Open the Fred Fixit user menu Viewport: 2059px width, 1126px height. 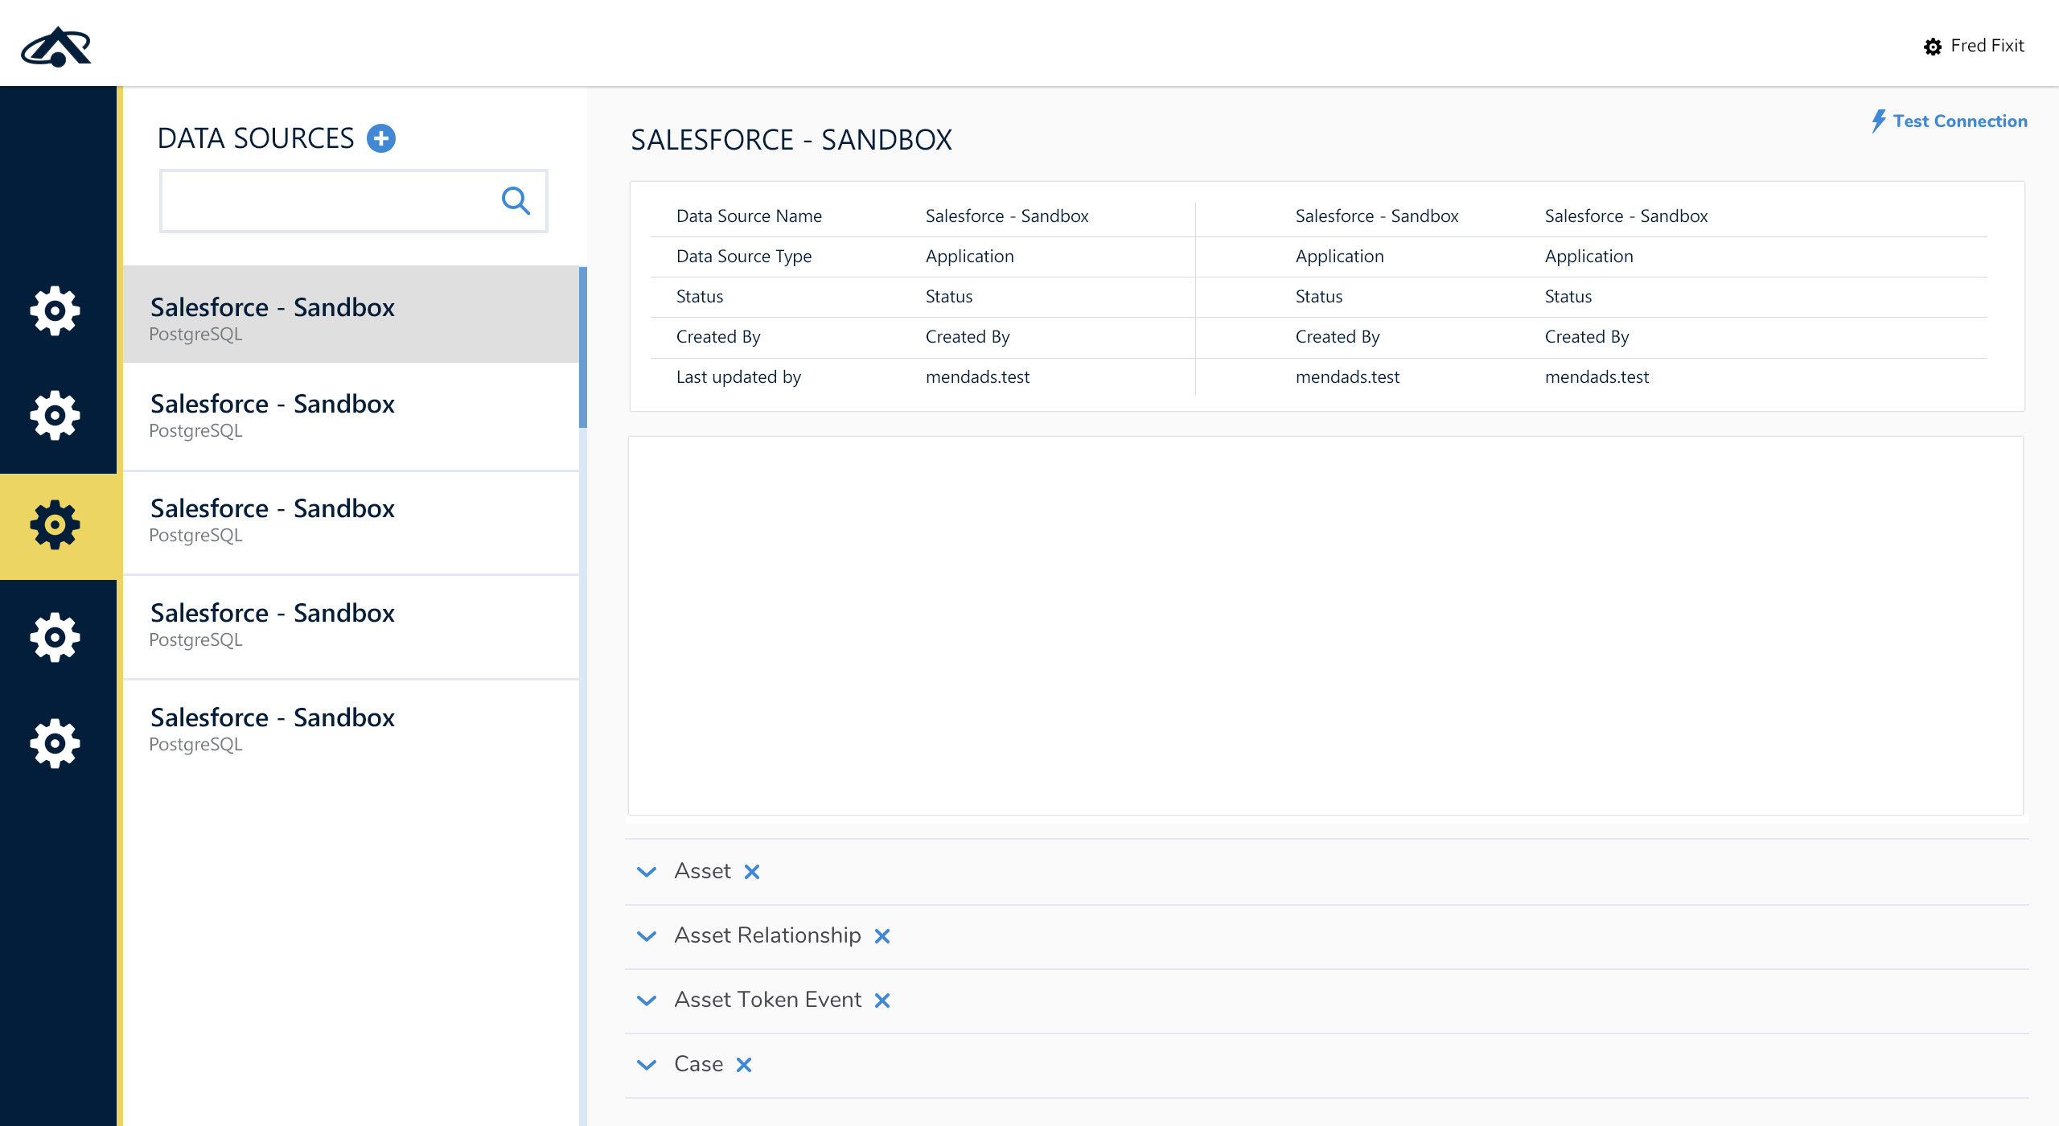[x=1987, y=46]
